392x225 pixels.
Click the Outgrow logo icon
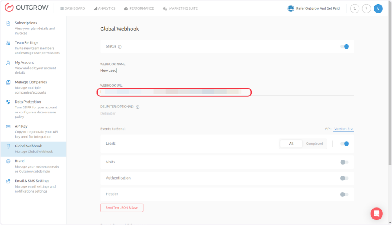click(x=9, y=8)
